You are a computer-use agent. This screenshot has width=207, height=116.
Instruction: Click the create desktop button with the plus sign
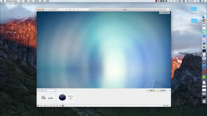tap(152, 90)
